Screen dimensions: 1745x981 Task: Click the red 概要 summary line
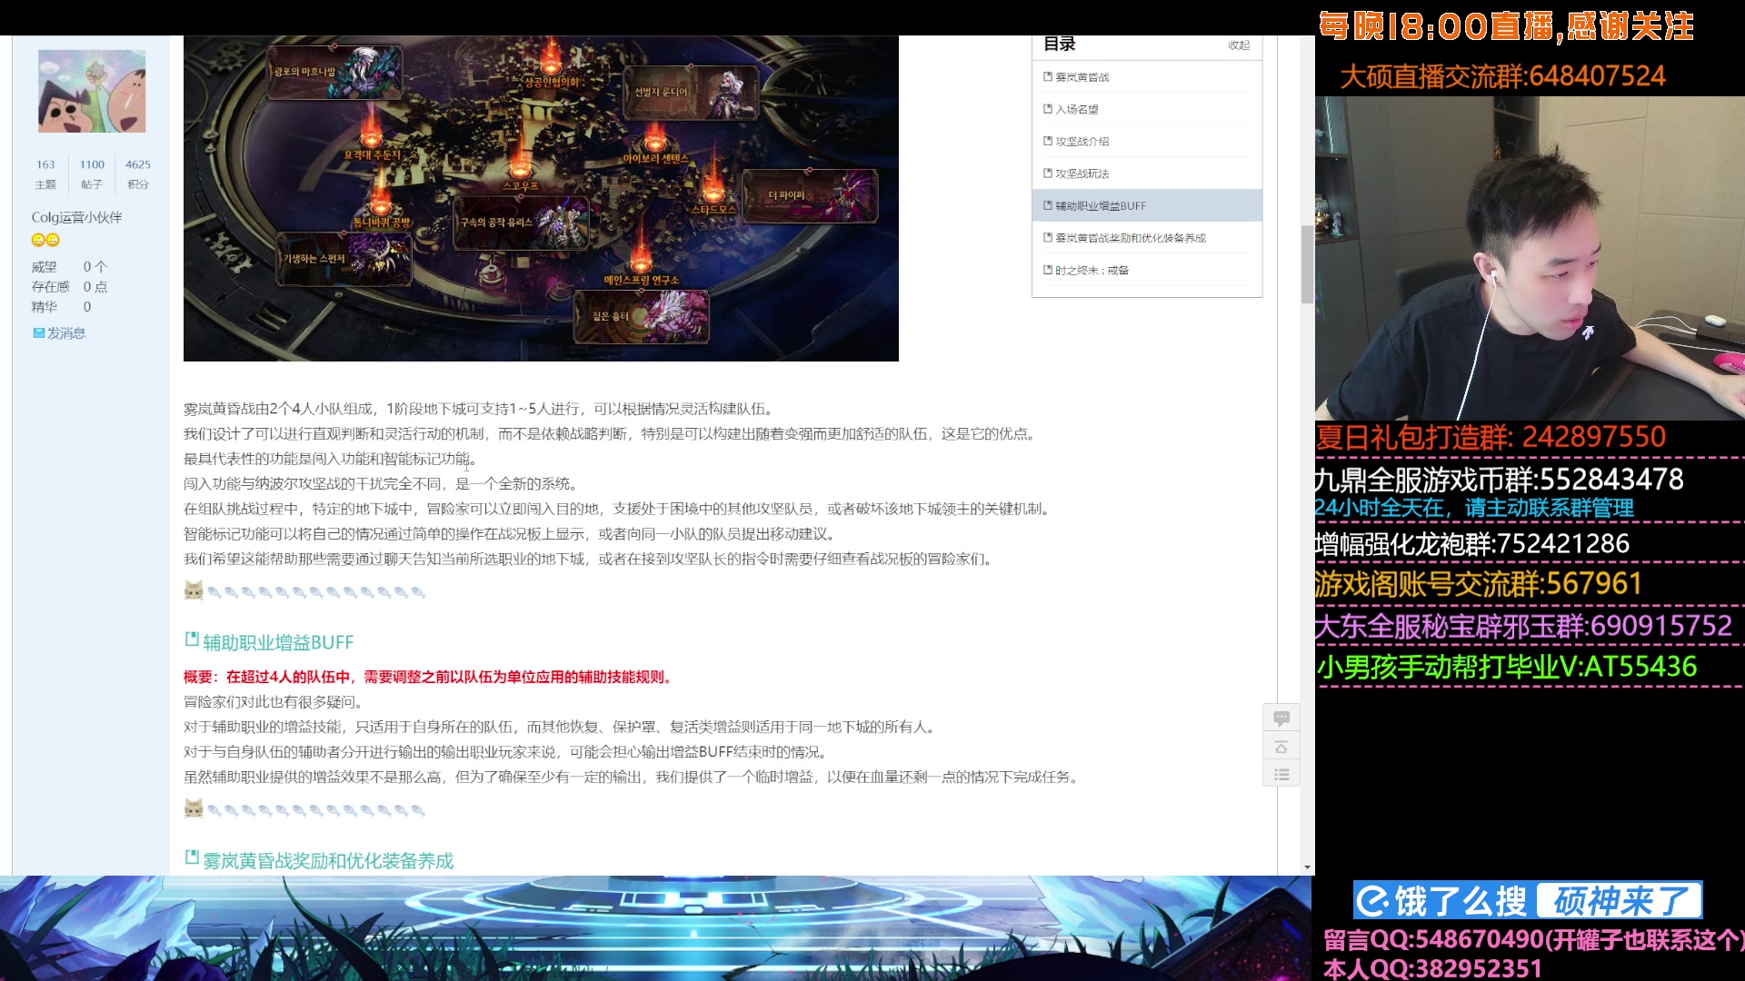point(429,677)
